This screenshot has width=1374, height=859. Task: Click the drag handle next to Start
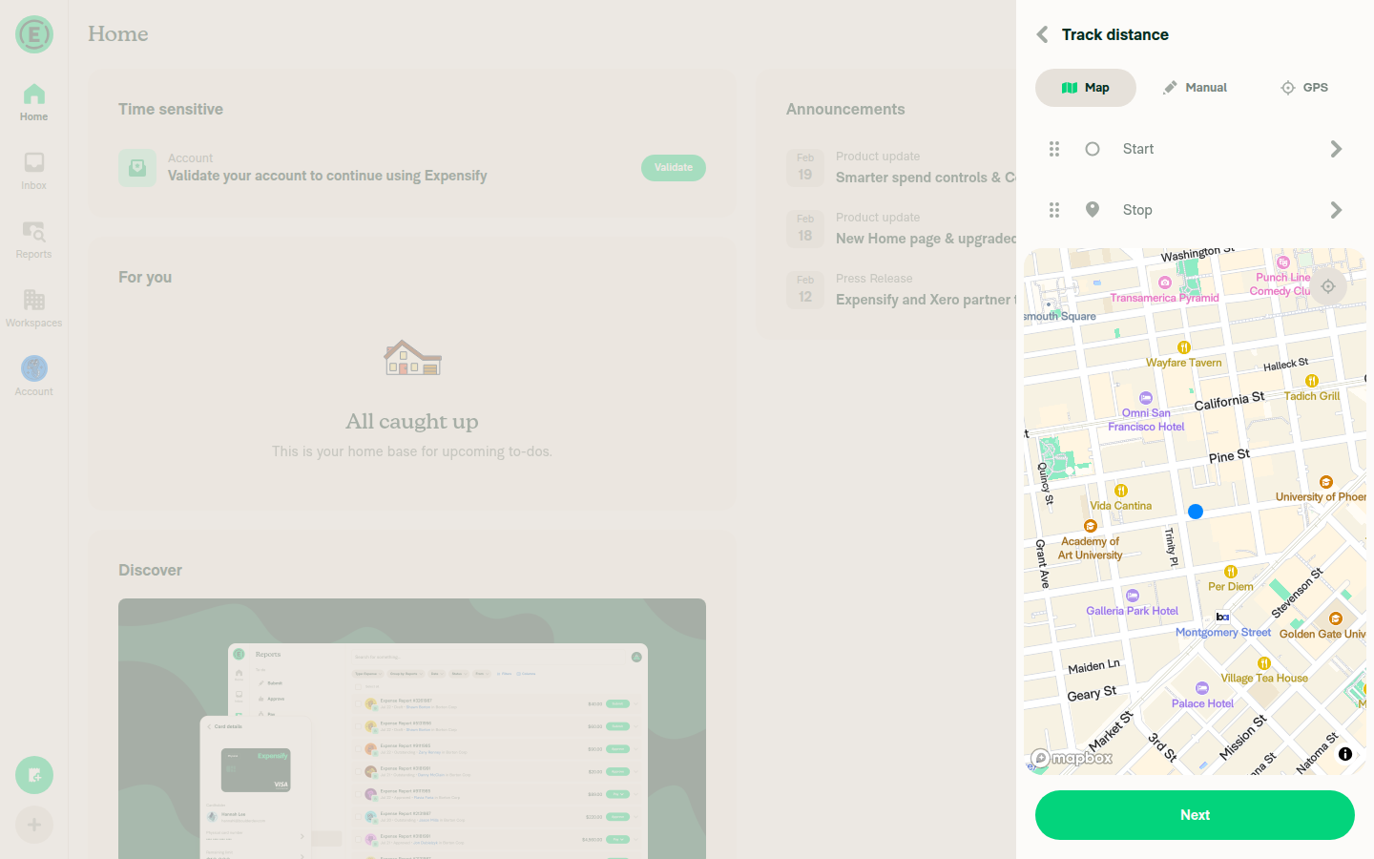pos(1054,148)
